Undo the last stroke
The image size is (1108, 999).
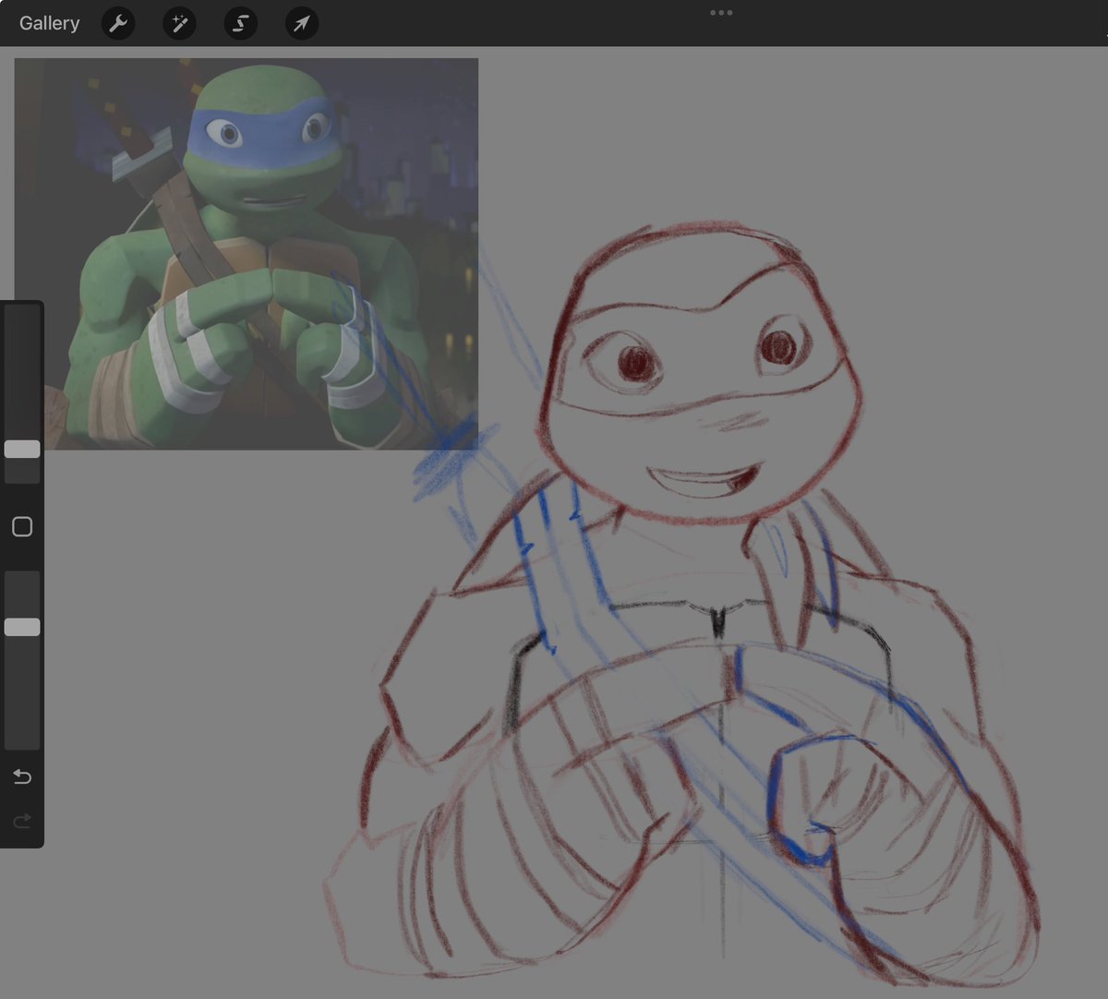pos(22,776)
